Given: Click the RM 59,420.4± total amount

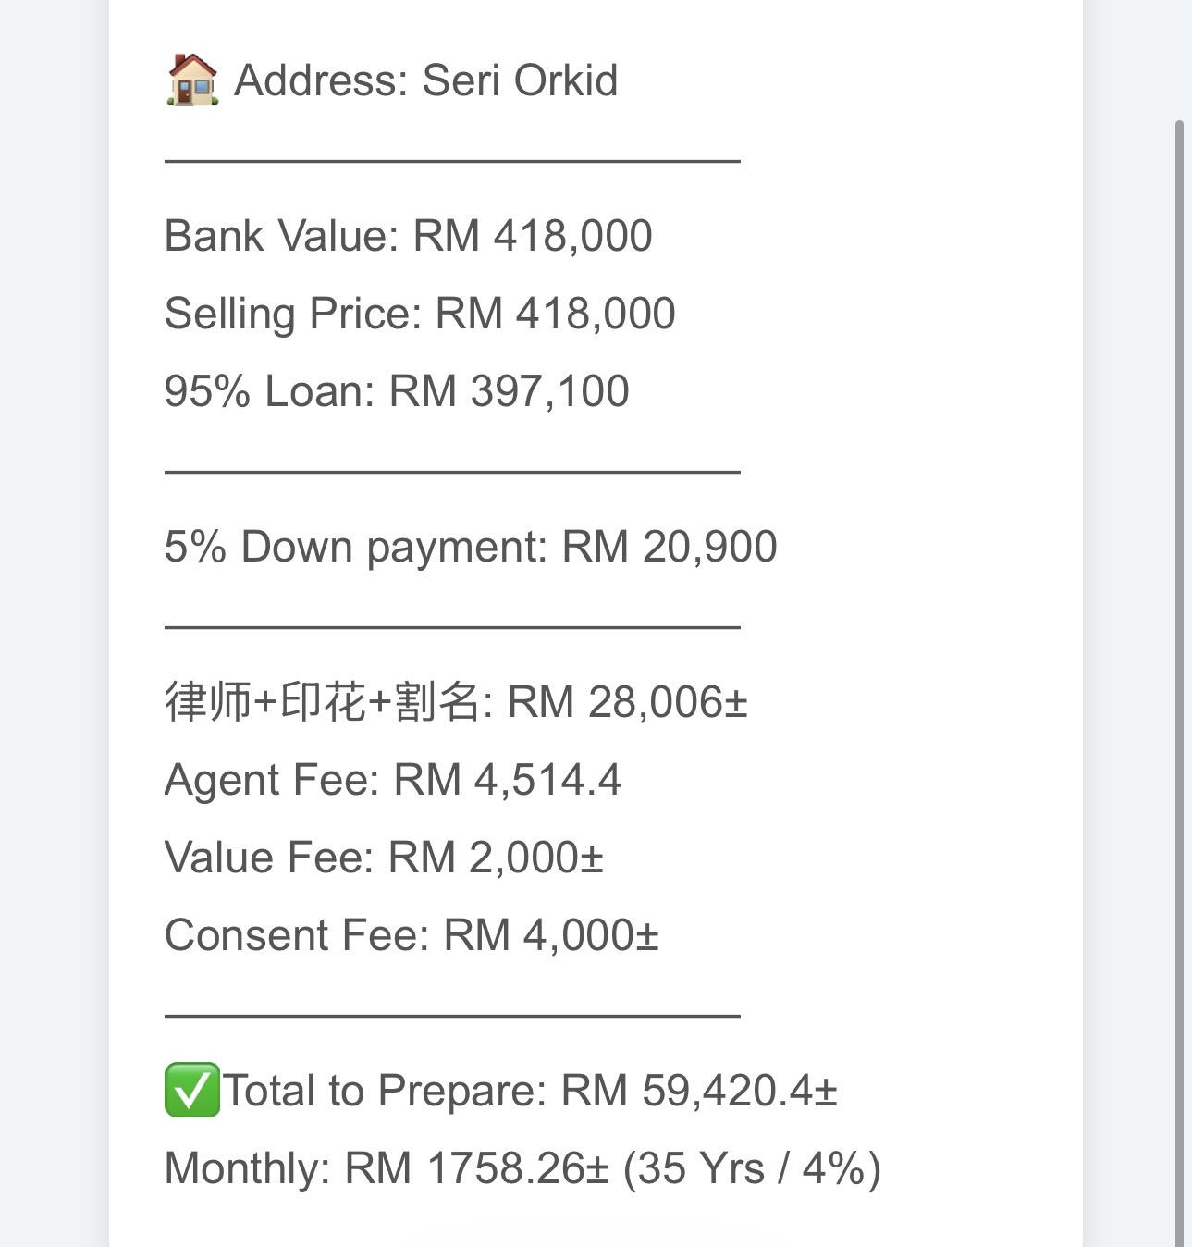Looking at the screenshot, I should pyautogui.click(x=699, y=1091).
